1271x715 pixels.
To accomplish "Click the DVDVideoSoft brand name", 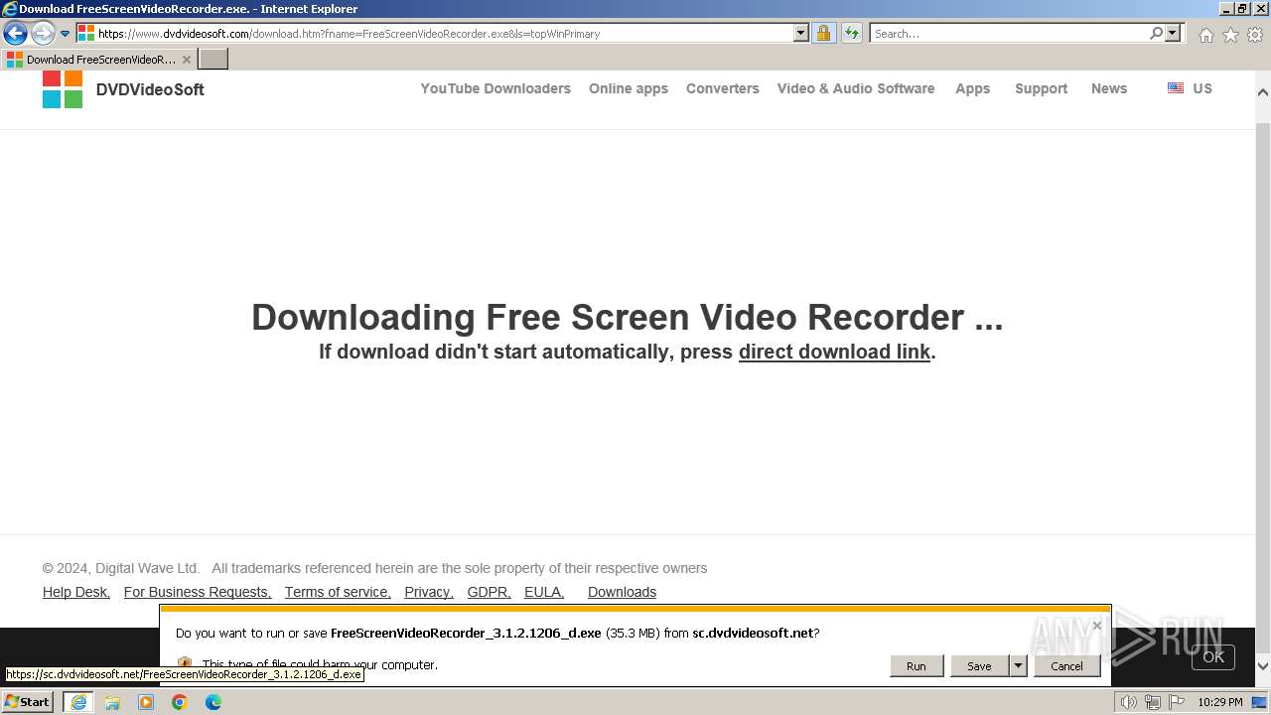I will coord(150,89).
